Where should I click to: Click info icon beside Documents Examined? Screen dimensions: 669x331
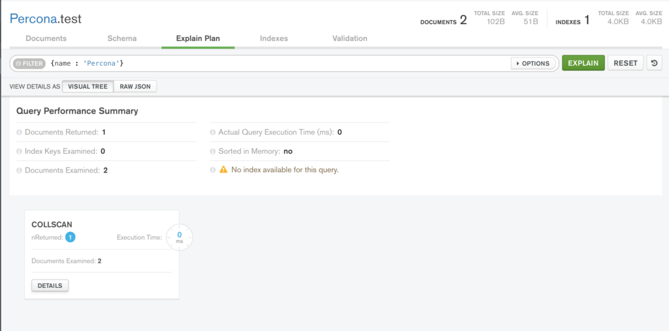click(19, 171)
